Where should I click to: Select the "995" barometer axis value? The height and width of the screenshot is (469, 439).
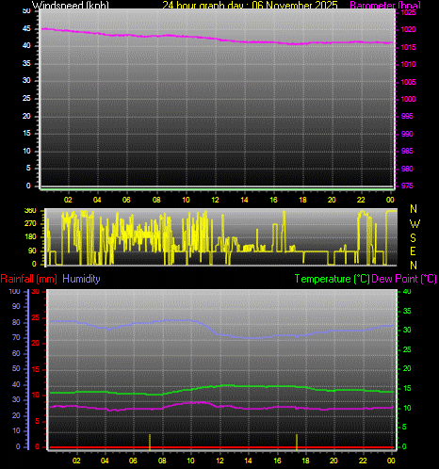pos(407,117)
